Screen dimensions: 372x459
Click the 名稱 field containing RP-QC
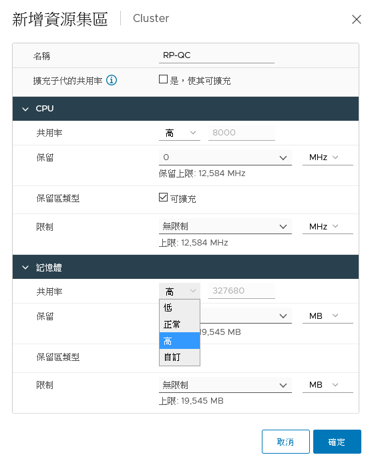pos(216,55)
